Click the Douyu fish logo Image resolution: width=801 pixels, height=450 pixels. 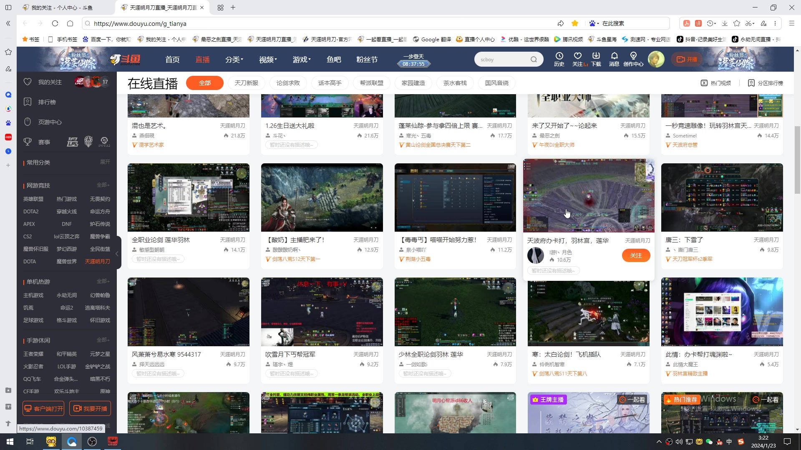(x=125, y=59)
